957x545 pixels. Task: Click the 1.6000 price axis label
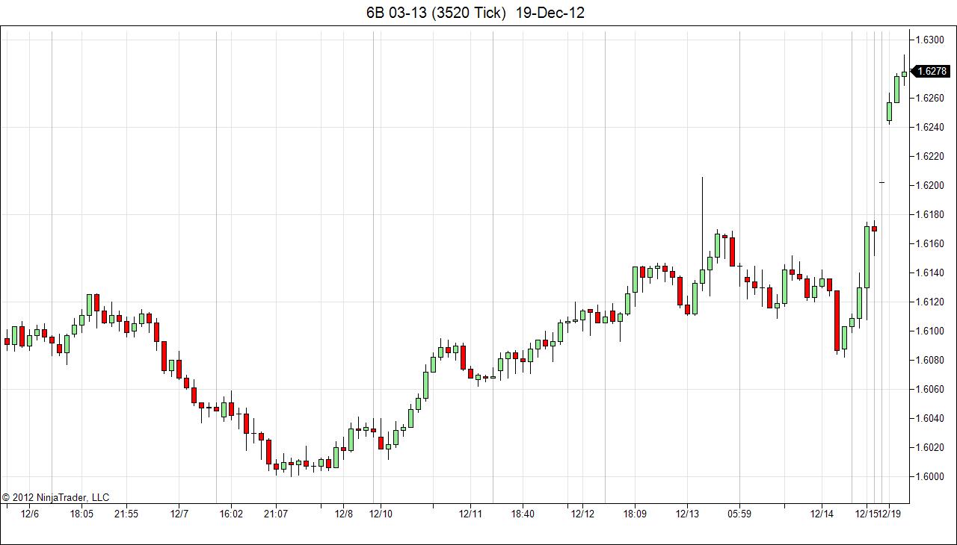(931, 476)
